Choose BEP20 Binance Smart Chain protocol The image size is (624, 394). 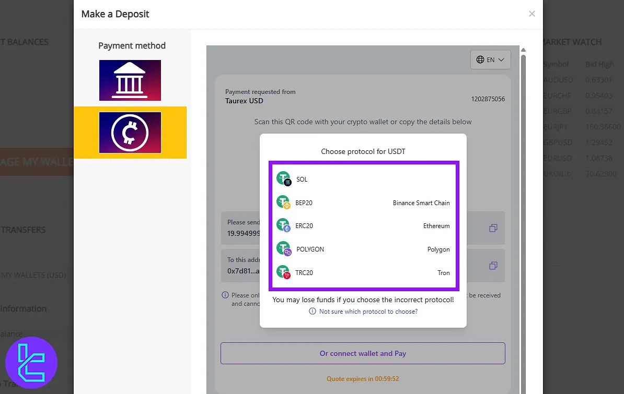[364, 202]
